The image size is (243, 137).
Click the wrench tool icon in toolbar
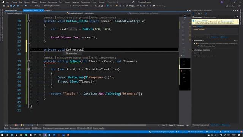(x=127, y=6)
